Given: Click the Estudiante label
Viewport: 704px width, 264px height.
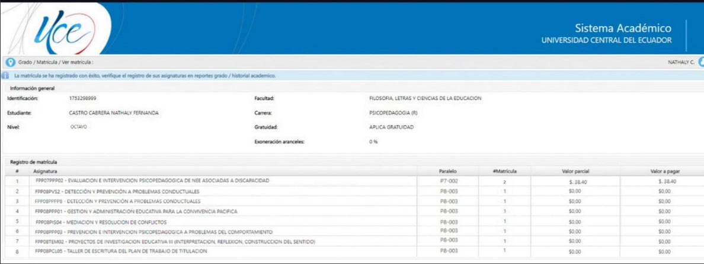Looking at the screenshot, I should pos(20,113).
